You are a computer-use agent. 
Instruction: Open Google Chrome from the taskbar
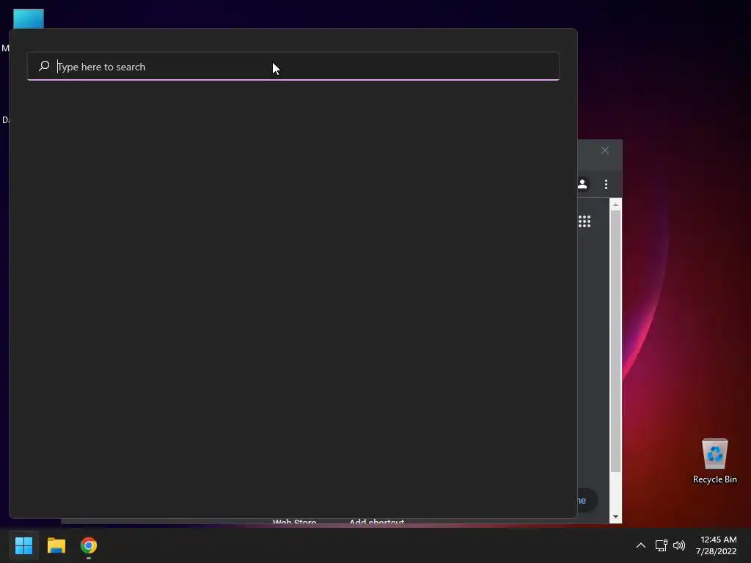[89, 545]
